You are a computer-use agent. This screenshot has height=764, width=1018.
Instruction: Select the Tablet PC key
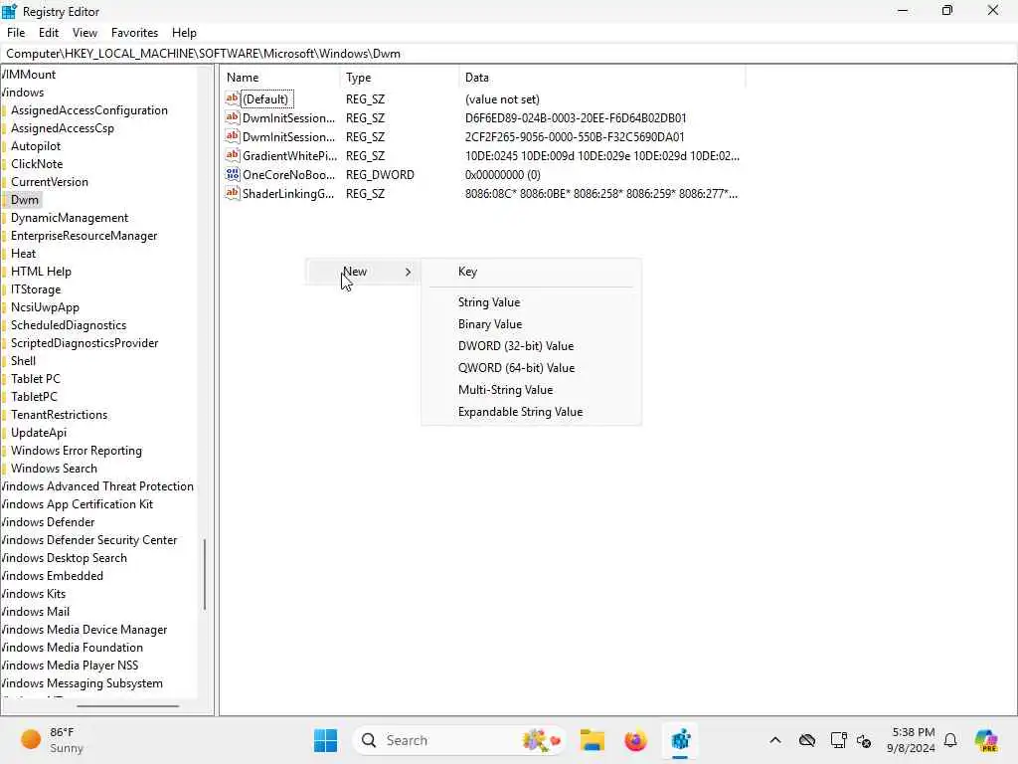click(35, 379)
